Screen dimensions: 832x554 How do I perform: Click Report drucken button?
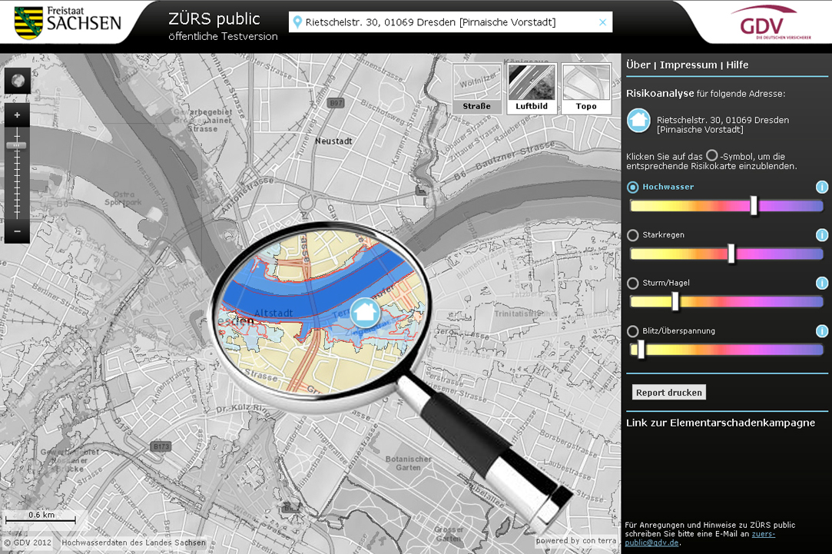pyautogui.click(x=669, y=392)
